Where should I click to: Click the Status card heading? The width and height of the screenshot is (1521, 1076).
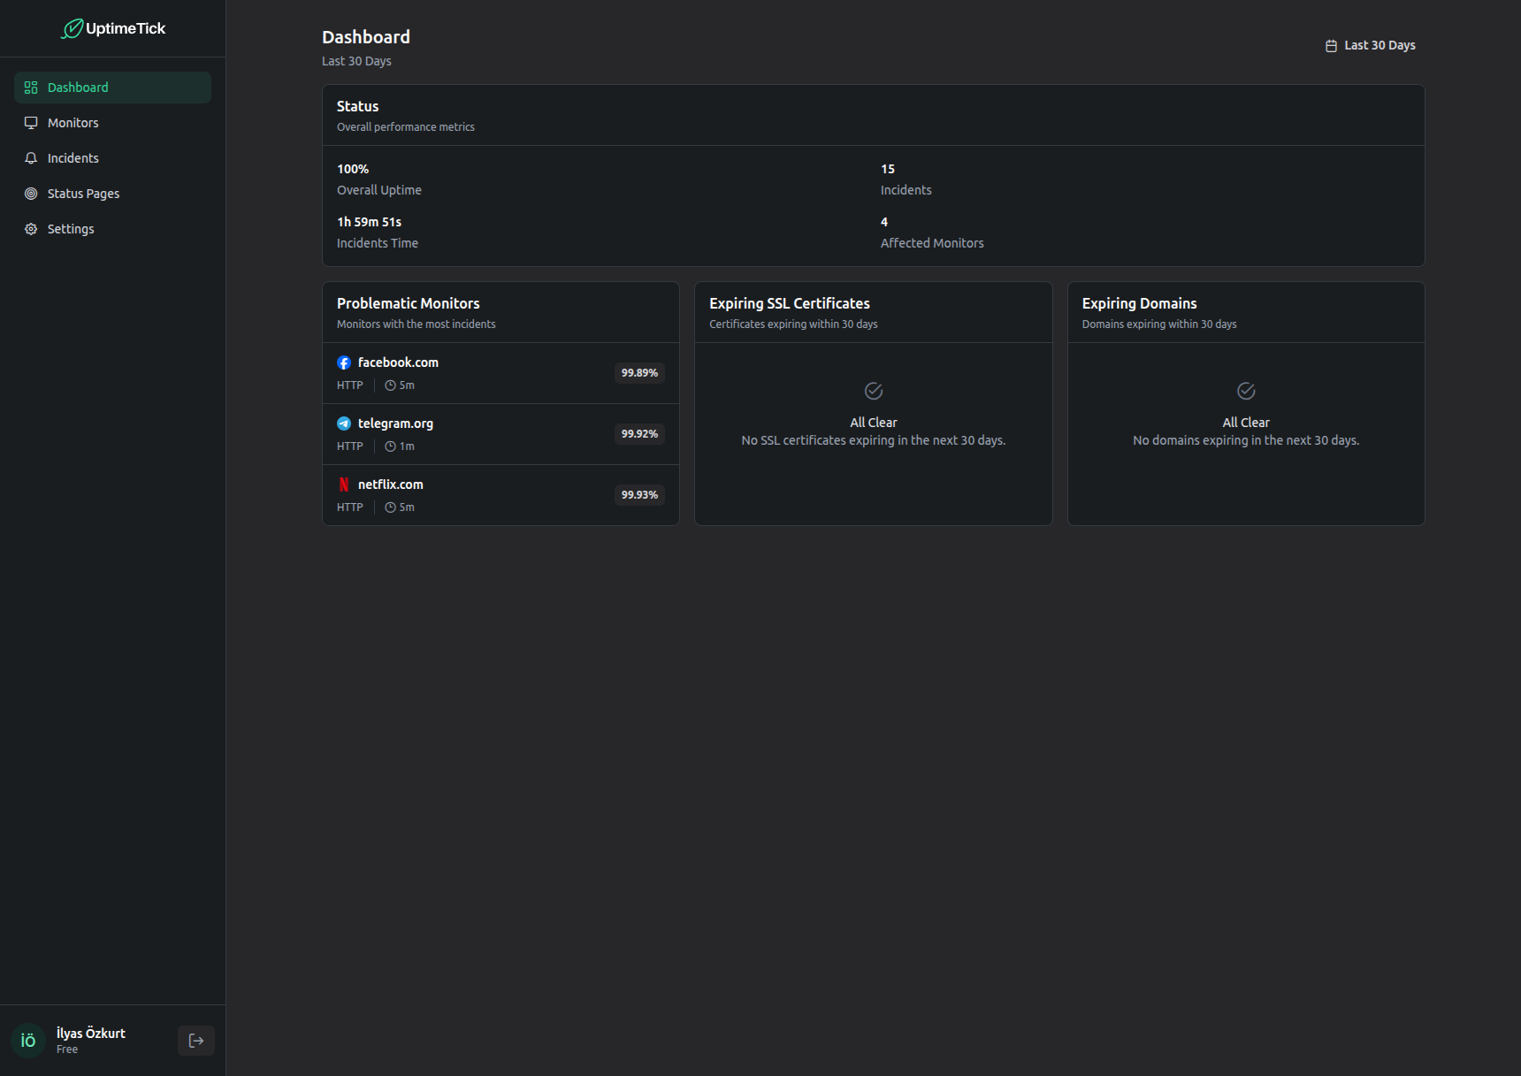coord(357,106)
